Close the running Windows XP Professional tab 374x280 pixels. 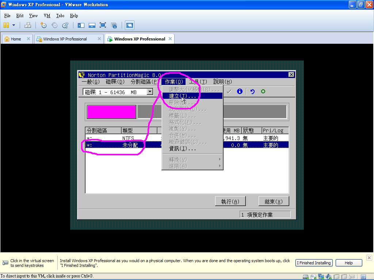[x=170, y=39]
